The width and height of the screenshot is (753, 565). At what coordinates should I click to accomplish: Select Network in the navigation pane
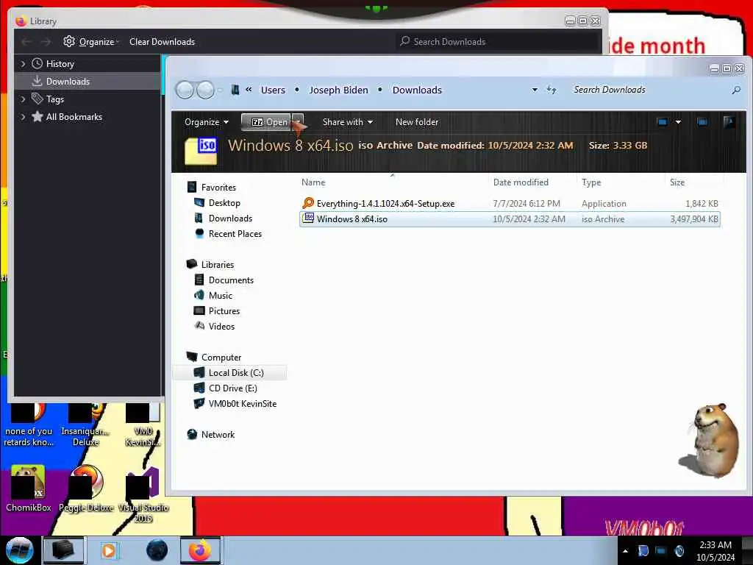218,435
